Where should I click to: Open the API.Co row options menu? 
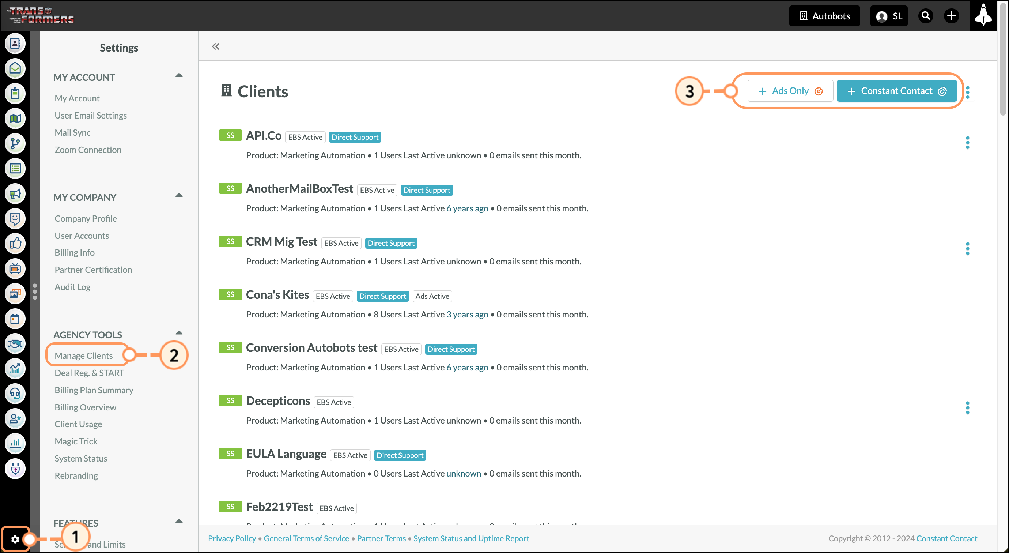pos(967,143)
